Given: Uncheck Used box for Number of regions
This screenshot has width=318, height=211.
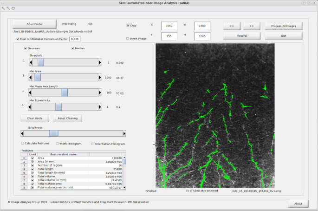Looking at the screenshot, I should coord(32,165).
